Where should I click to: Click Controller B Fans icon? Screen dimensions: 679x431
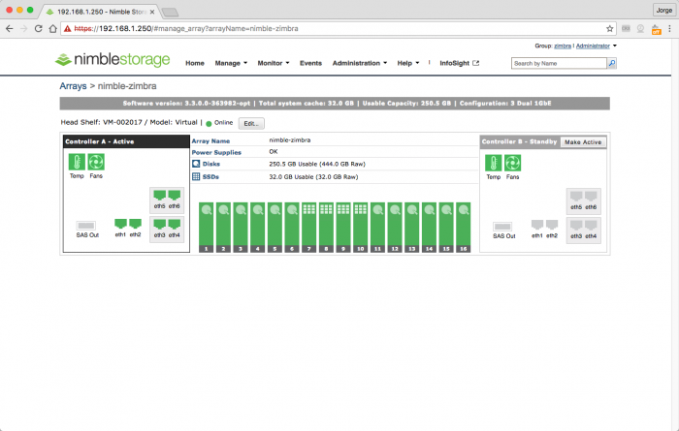512,163
